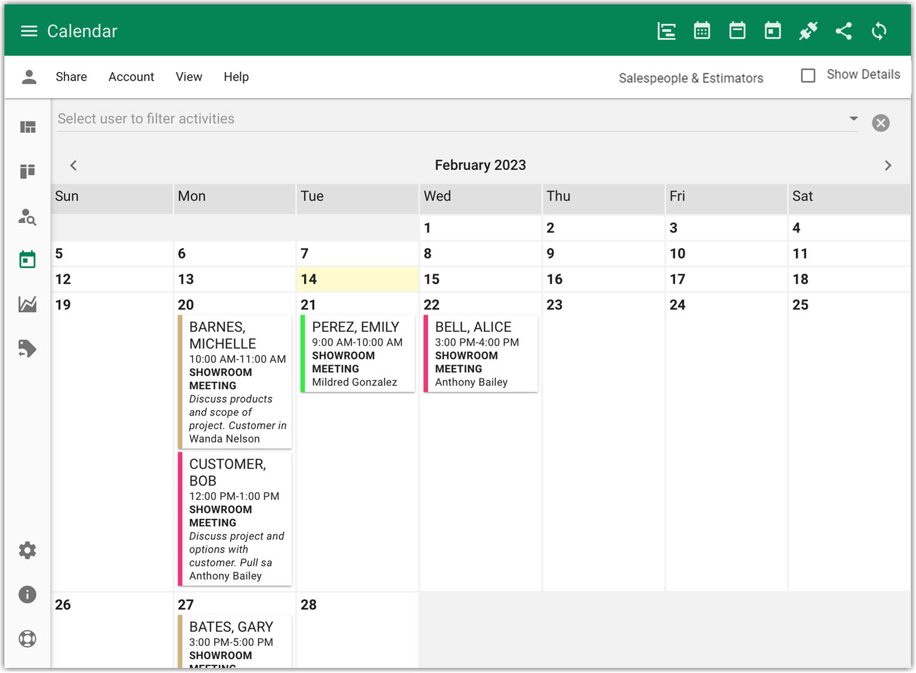Click the user profile icon
Image resolution: width=916 pixels, height=673 pixels.
click(29, 76)
